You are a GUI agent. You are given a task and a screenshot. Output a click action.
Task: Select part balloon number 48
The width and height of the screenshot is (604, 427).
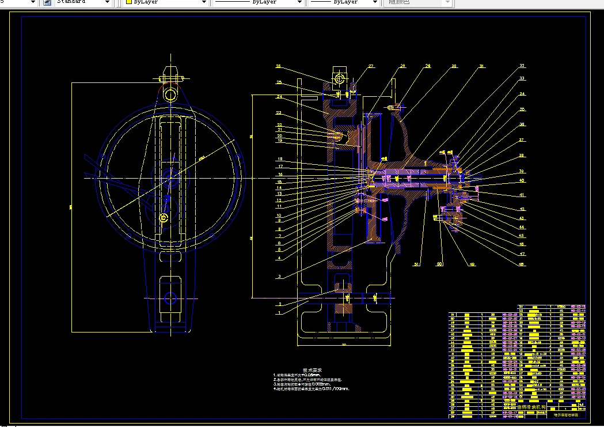coord(521,264)
